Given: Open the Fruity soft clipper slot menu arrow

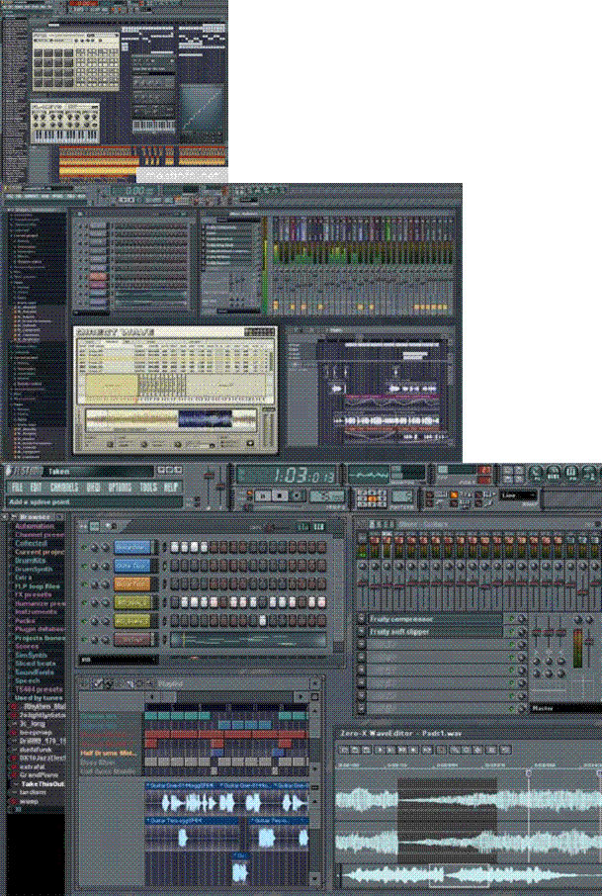Looking at the screenshot, I should (x=361, y=631).
